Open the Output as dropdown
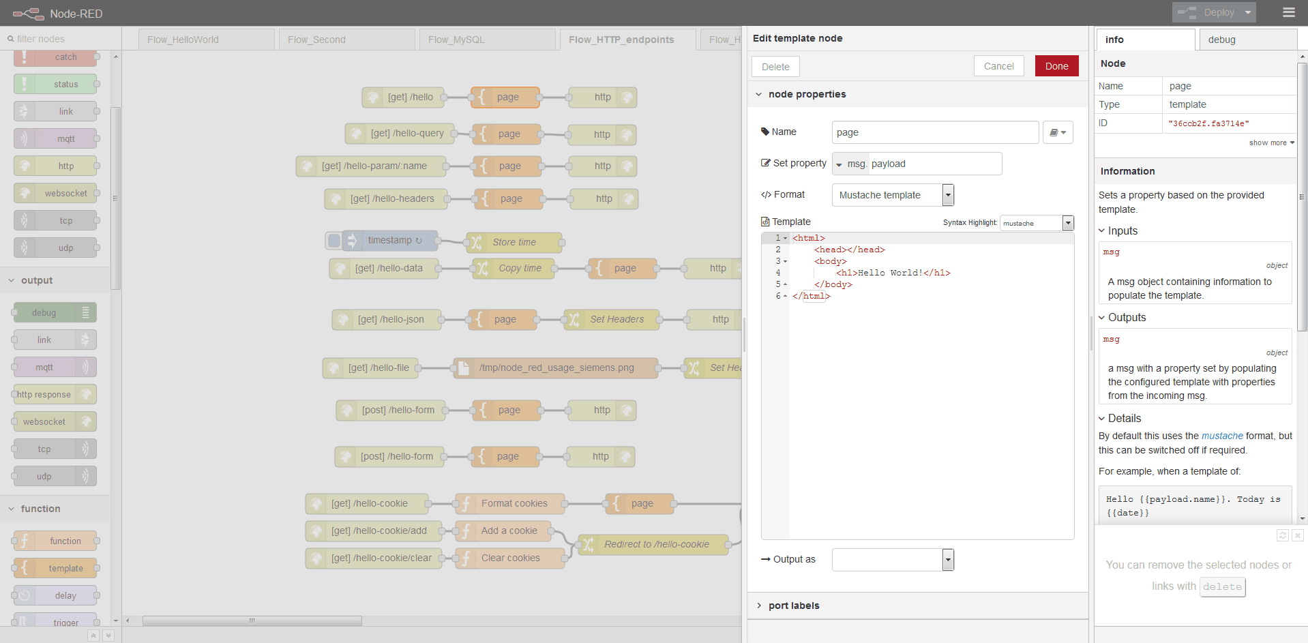 (x=892, y=560)
